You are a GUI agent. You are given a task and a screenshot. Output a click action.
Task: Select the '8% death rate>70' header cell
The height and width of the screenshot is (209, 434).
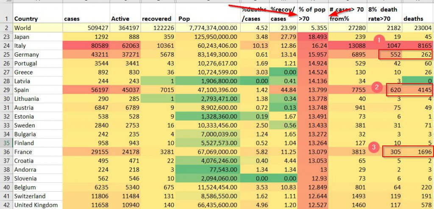(x=384, y=14)
